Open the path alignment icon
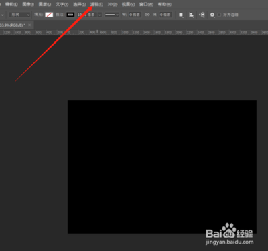This screenshot has width=268, height=251. tap(192, 15)
